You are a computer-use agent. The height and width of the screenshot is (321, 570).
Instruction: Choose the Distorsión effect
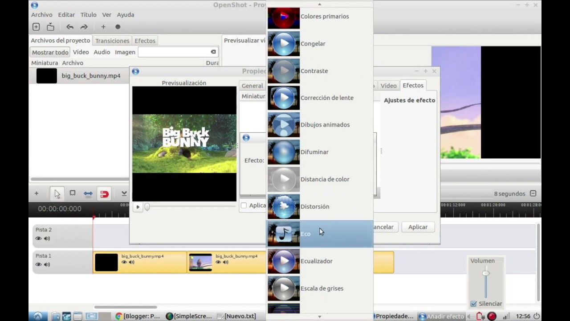click(x=320, y=206)
